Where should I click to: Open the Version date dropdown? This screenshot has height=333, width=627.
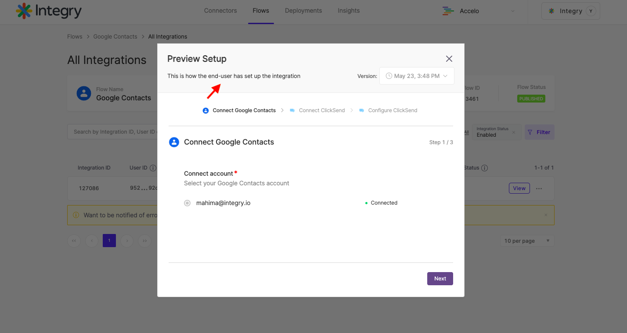tap(417, 76)
